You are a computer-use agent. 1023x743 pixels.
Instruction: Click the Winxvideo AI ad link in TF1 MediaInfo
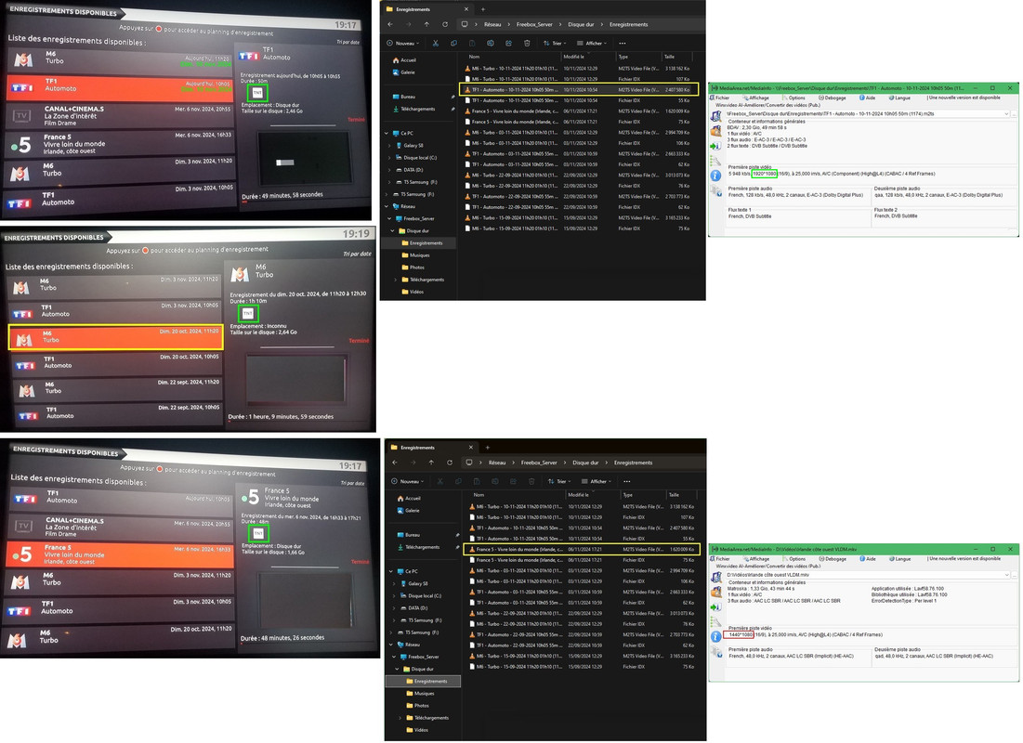pyautogui.click(x=768, y=105)
